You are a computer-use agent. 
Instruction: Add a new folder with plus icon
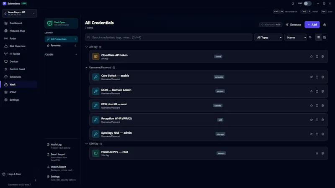coord(76,54)
